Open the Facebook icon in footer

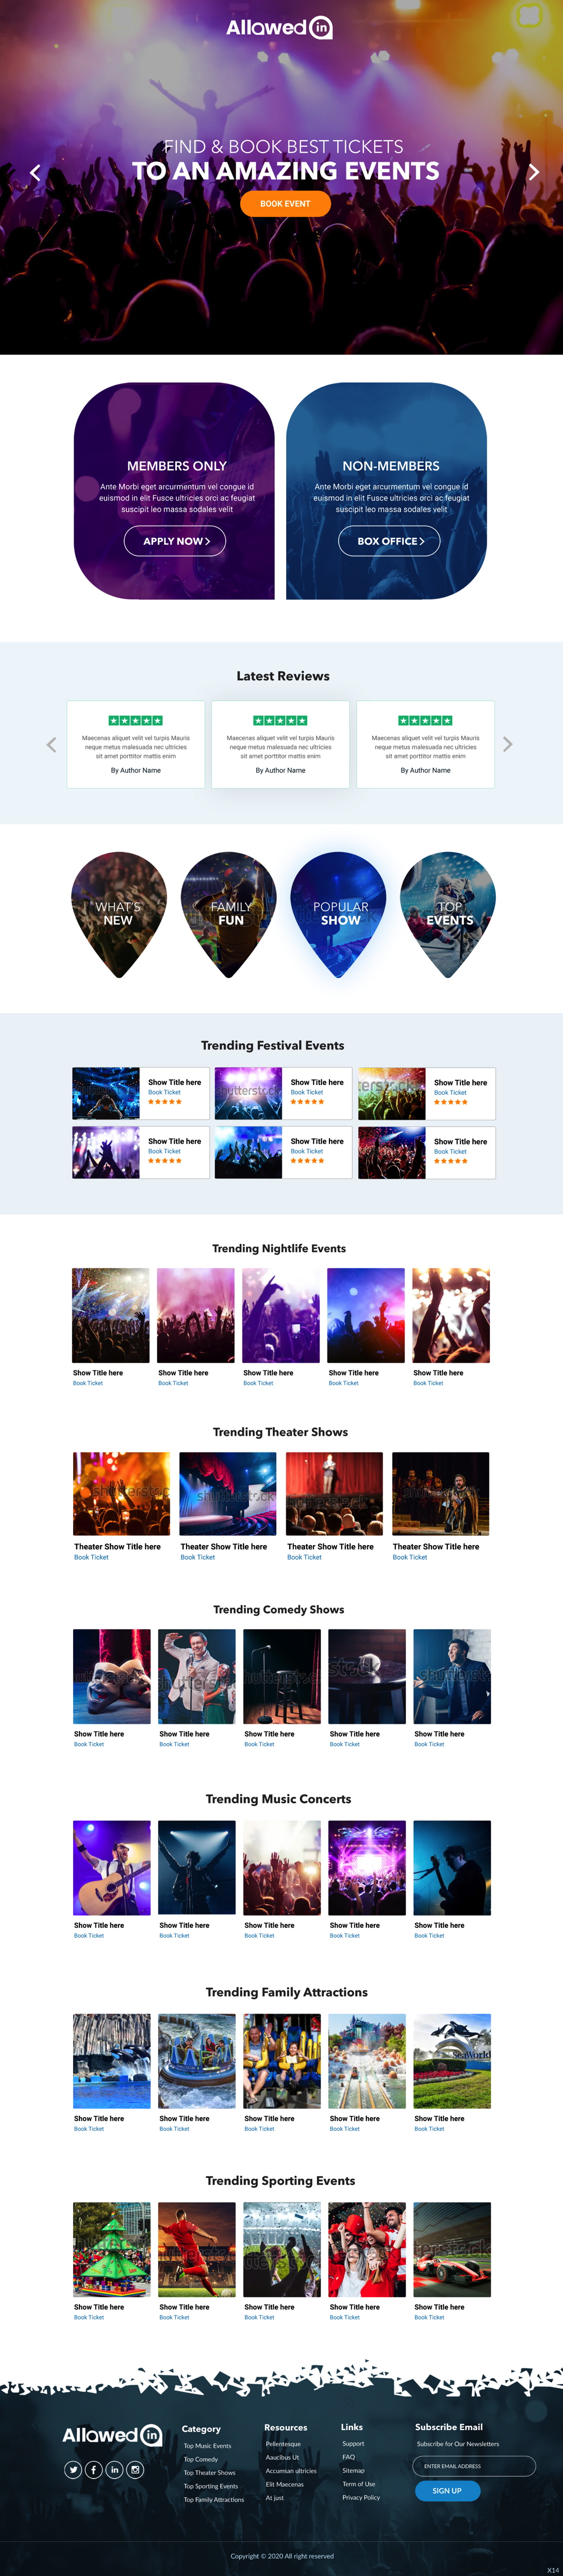94,2469
